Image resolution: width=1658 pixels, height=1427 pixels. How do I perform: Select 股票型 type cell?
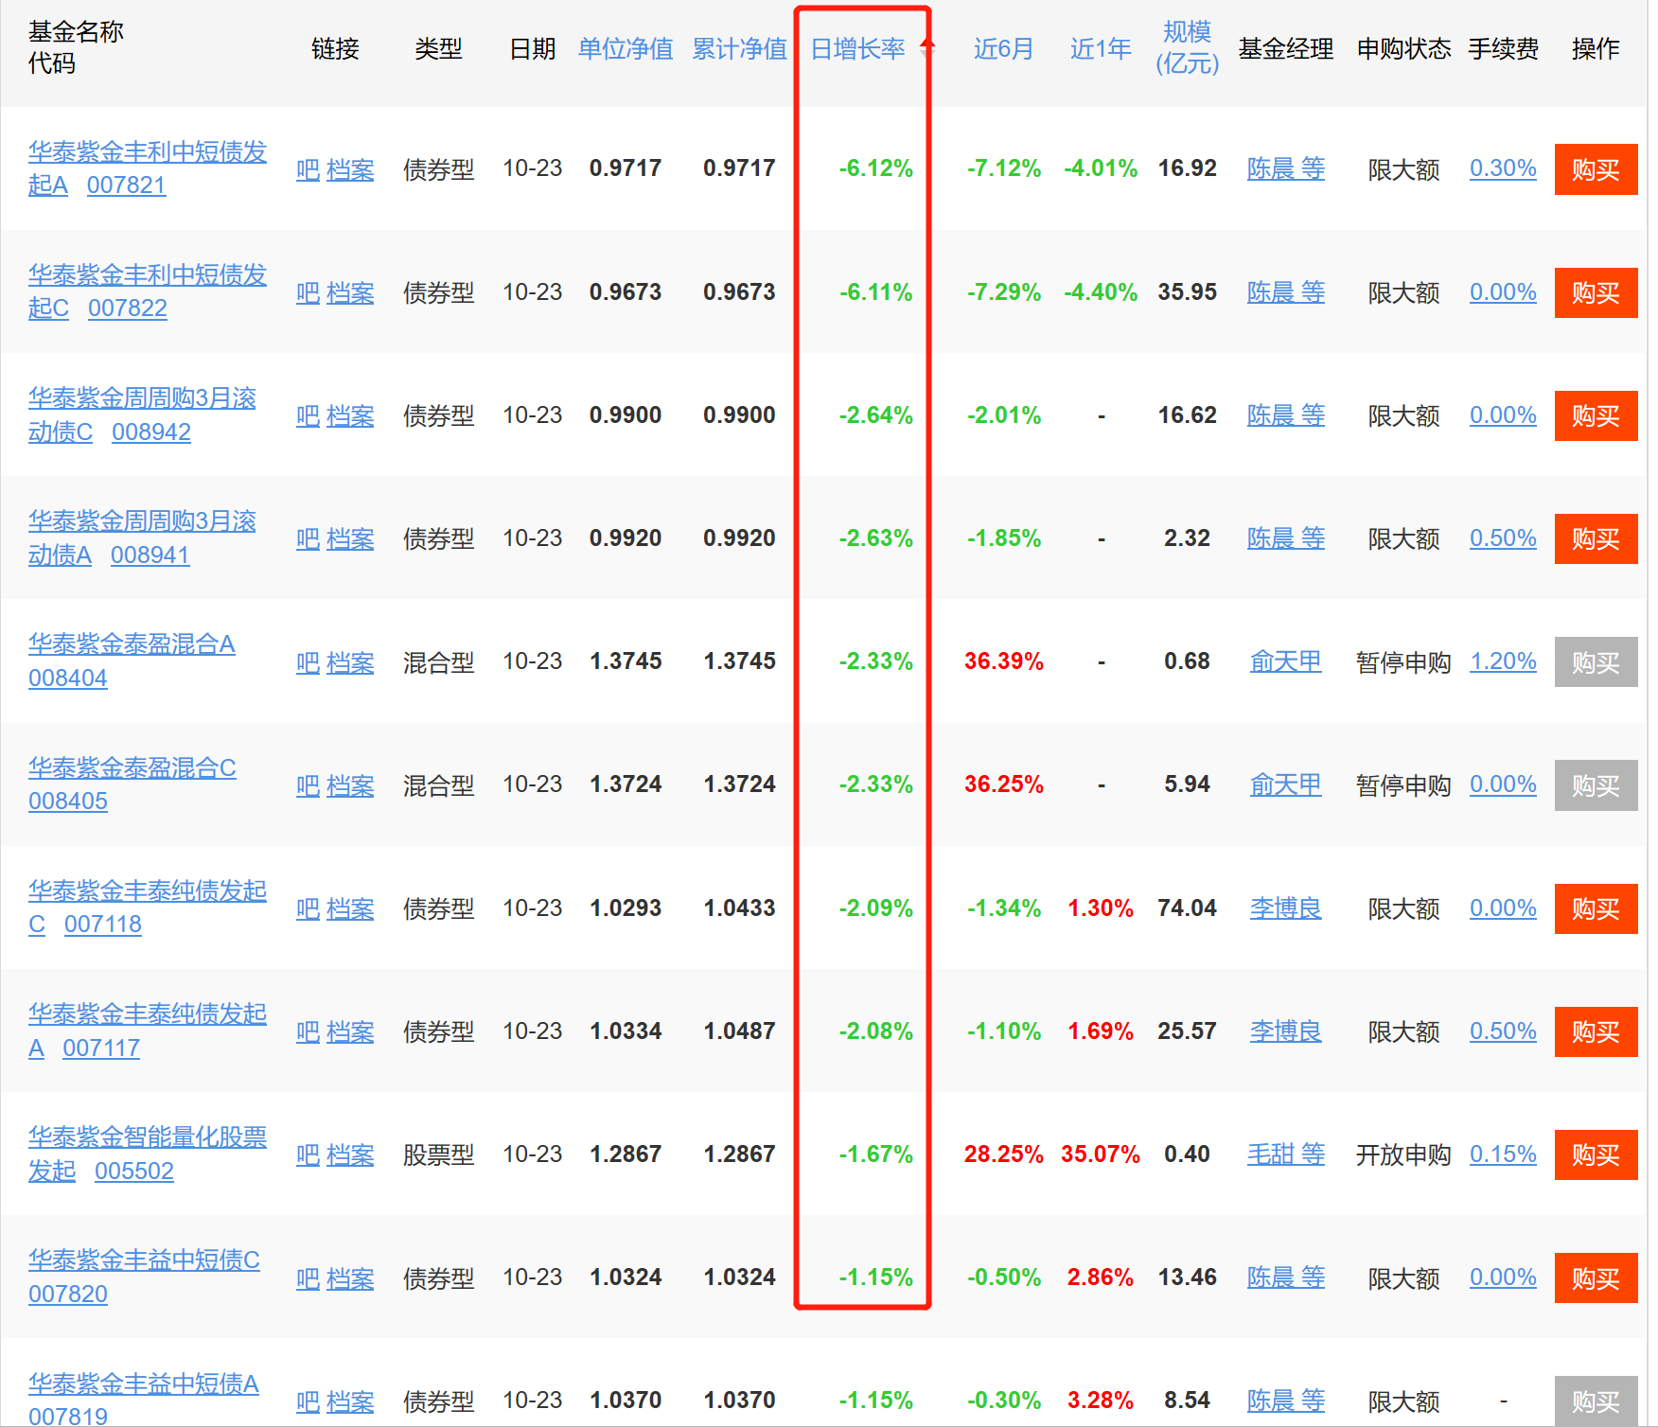click(438, 1154)
